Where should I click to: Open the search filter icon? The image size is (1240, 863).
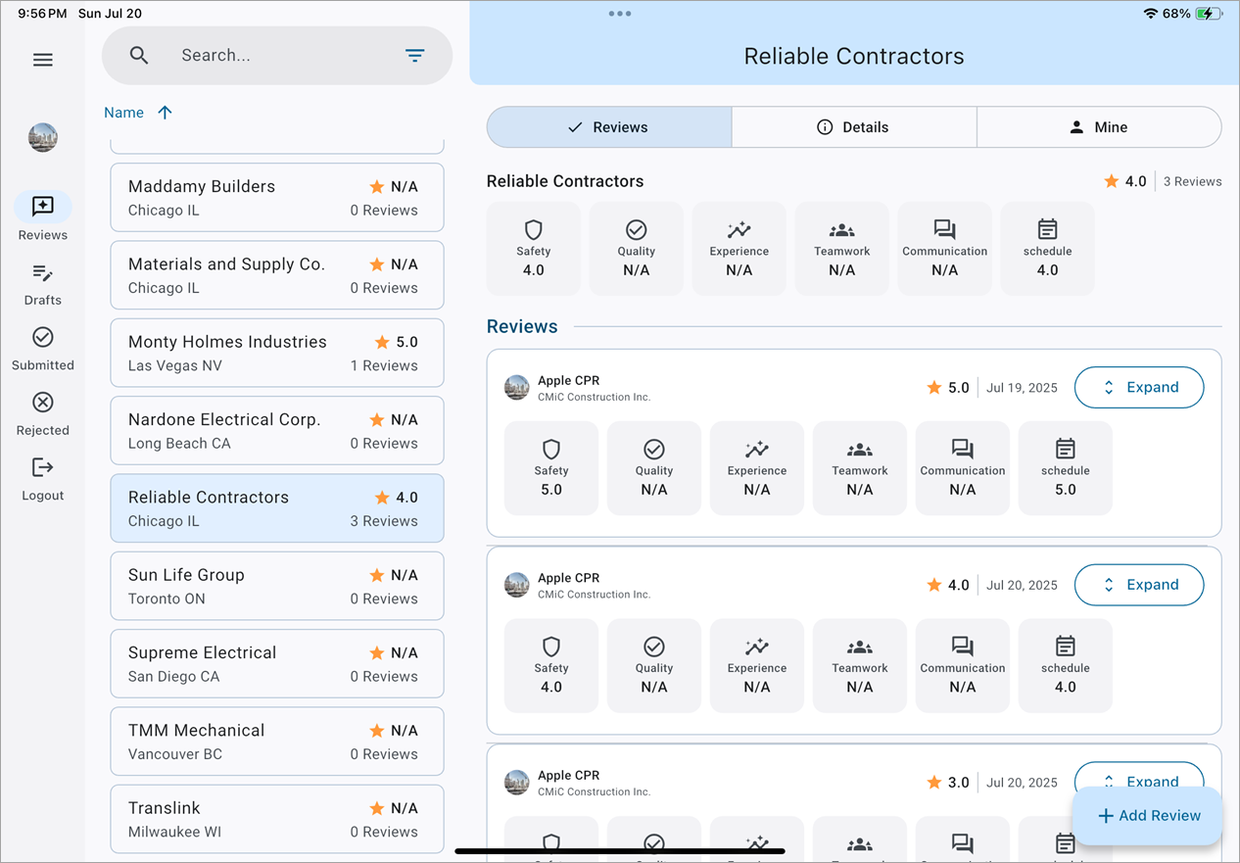415,55
